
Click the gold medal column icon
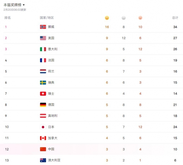(107, 18)
